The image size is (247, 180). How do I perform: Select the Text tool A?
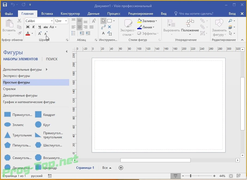[103, 33]
